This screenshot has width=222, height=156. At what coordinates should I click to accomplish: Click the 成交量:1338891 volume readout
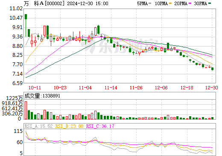(42, 96)
